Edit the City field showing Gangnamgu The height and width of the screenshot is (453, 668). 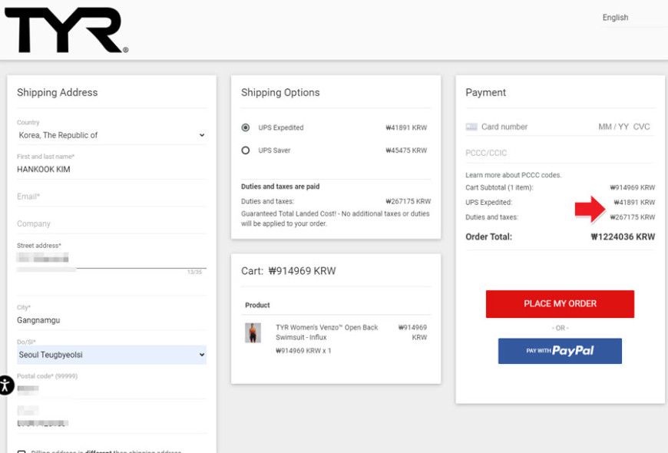111,320
